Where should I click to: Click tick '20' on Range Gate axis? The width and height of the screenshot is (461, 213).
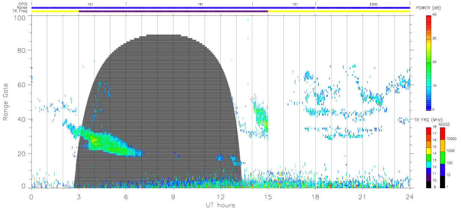(x=22, y=154)
